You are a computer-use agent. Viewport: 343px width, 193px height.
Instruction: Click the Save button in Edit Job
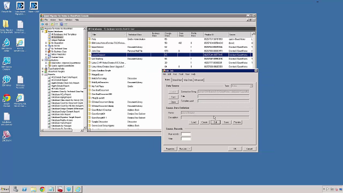pos(226,122)
